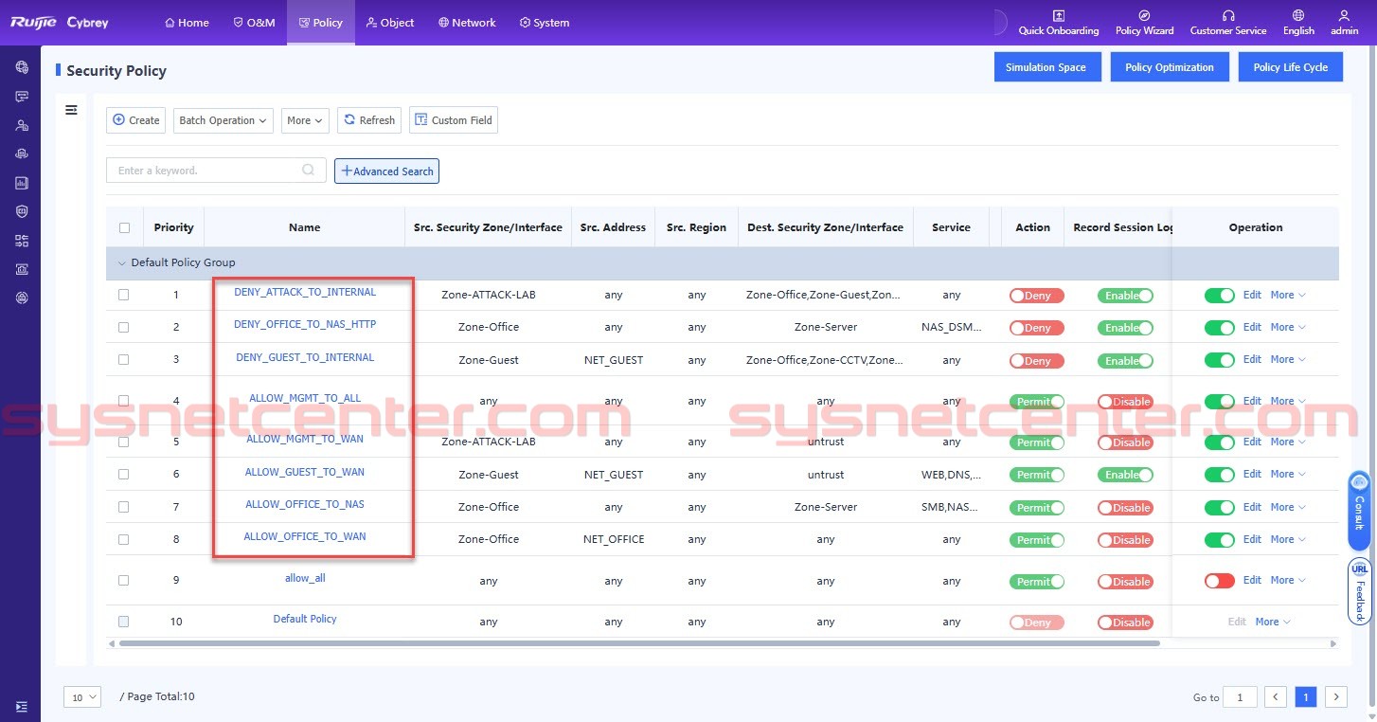The image size is (1377, 722).
Task: Open the page size selector showing 10
Action: coord(82,697)
